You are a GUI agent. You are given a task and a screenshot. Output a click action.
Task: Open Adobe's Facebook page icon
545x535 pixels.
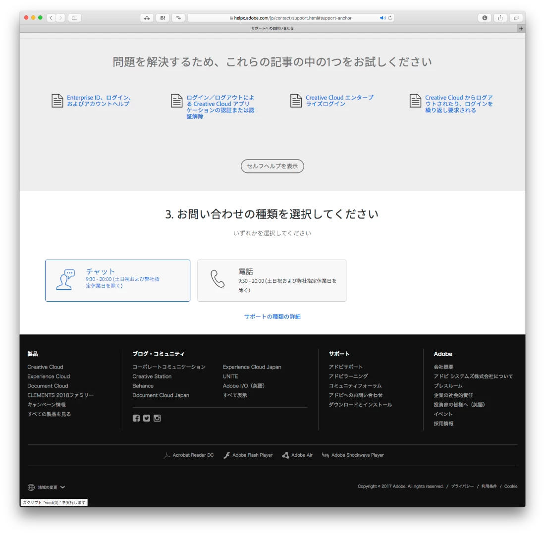pyautogui.click(x=136, y=418)
